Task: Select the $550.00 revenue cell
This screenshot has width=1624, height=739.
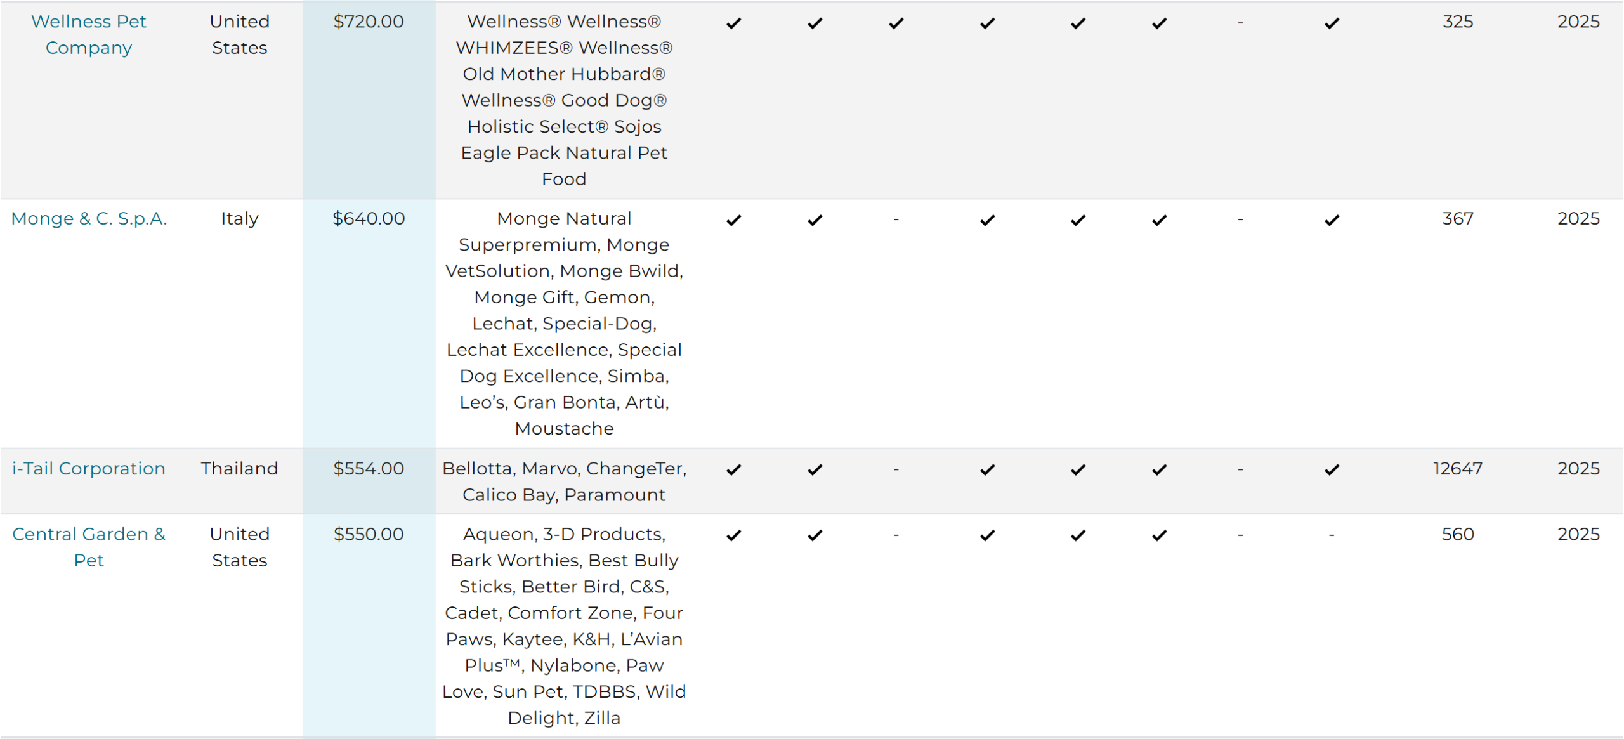Action: [x=369, y=626]
